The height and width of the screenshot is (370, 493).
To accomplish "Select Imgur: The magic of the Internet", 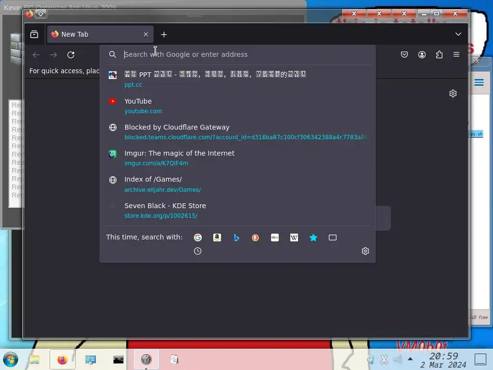I will [238, 158].
